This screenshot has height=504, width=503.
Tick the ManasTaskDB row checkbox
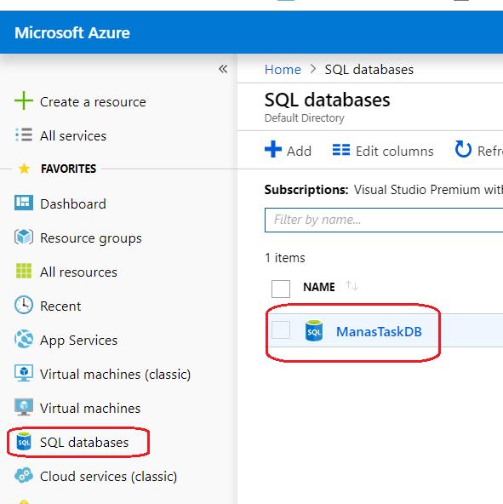click(281, 329)
